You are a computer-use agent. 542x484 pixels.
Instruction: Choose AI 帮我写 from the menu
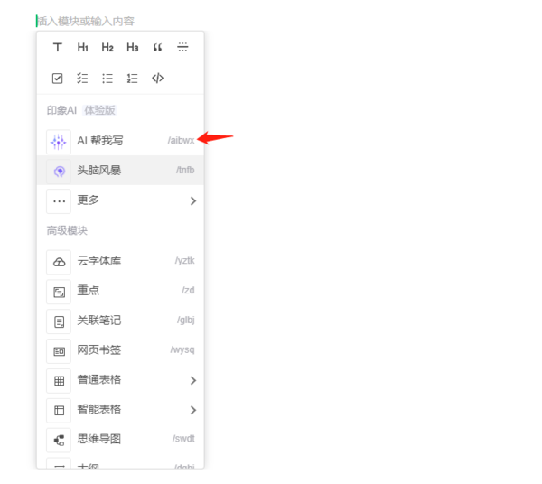120,141
